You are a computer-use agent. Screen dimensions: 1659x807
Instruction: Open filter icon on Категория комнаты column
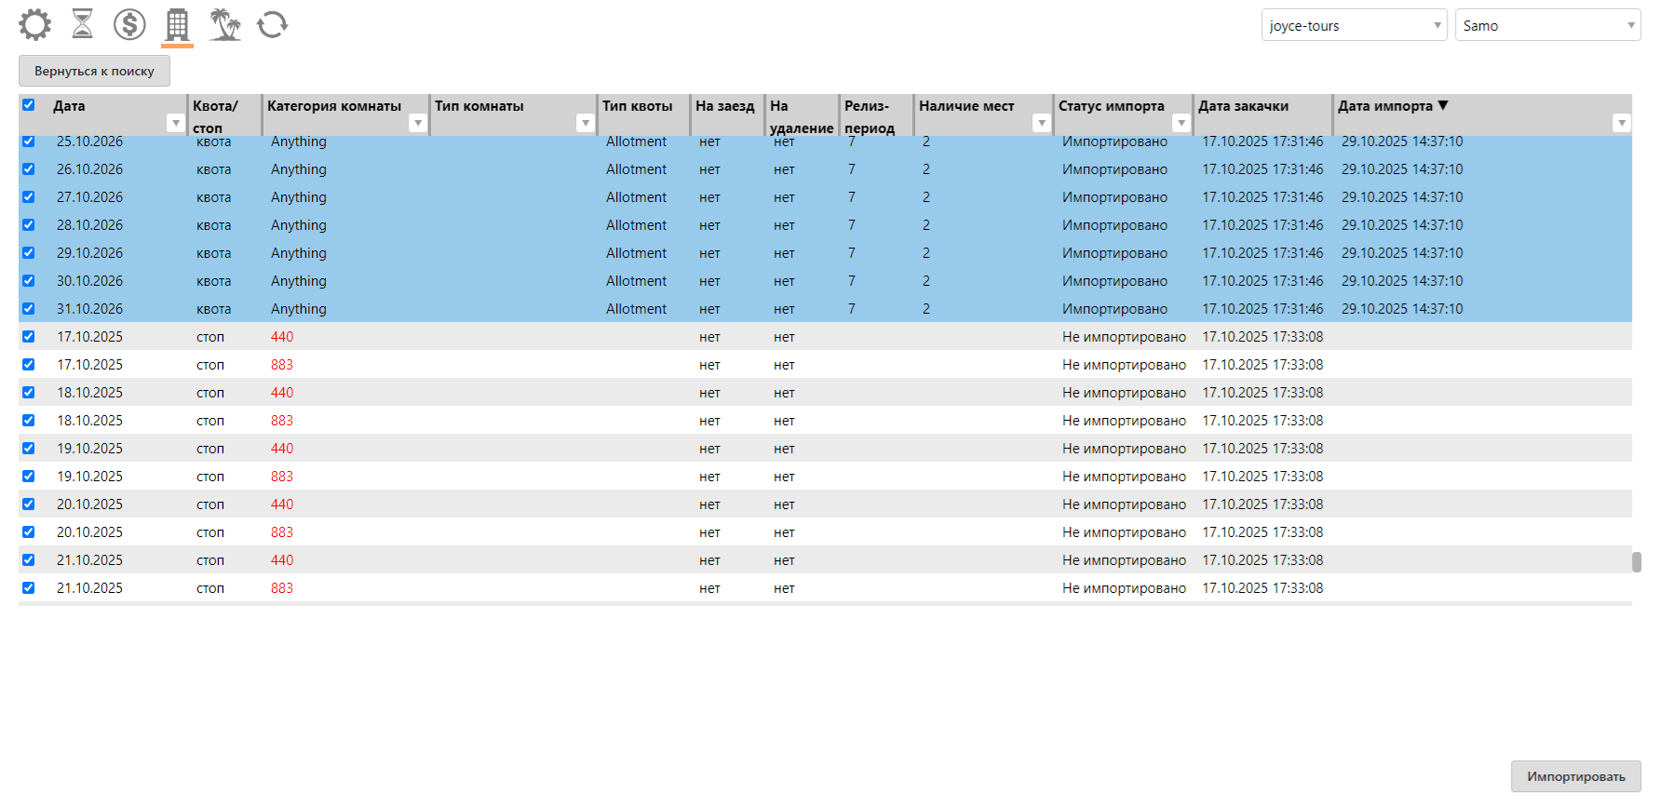click(418, 123)
